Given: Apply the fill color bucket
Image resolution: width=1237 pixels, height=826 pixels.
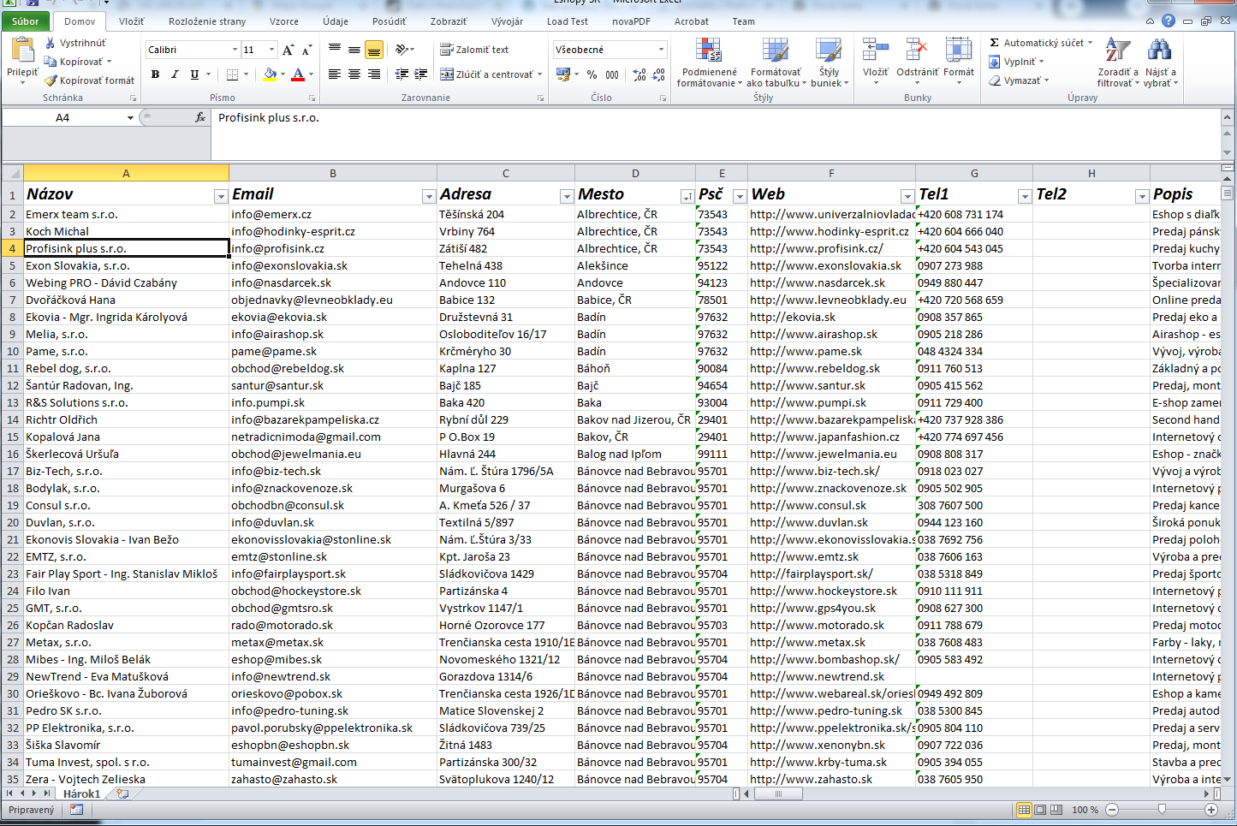Looking at the screenshot, I should point(270,74).
